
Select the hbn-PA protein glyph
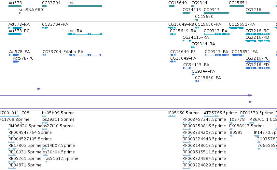[x=85, y=55]
